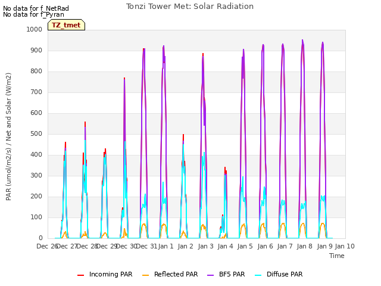Click the 300 y-axis tick label
Image resolution: width=381 pixels, height=286 pixels.
(x=36, y=176)
